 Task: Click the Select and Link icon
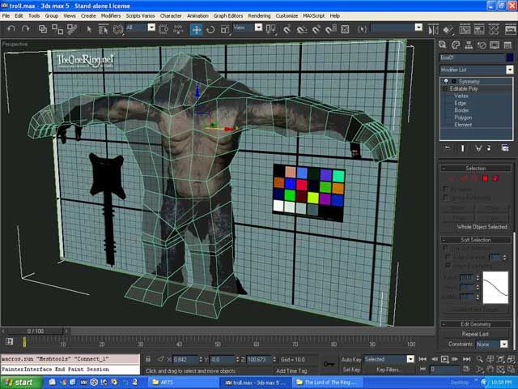tap(43, 29)
